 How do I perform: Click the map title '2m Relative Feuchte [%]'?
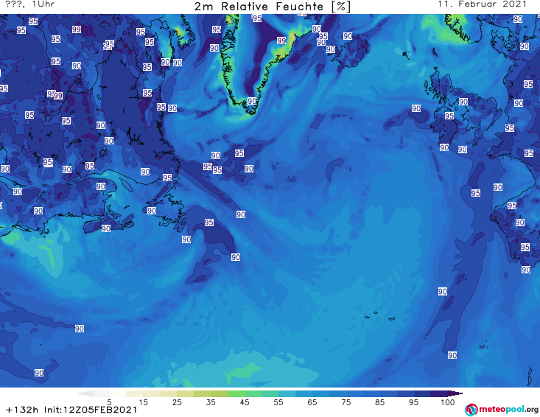pyautogui.click(x=273, y=6)
